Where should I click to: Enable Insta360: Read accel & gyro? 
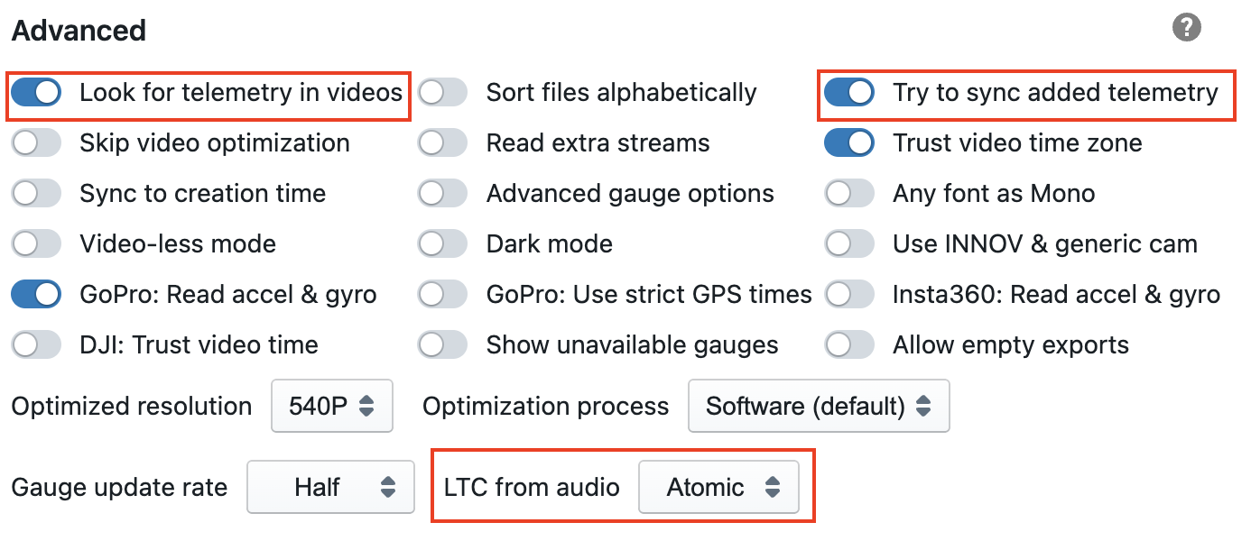coord(848,294)
